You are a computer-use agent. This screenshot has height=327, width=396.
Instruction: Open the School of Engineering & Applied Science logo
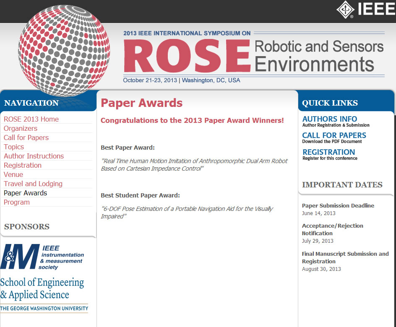pyautogui.click(x=44, y=295)
